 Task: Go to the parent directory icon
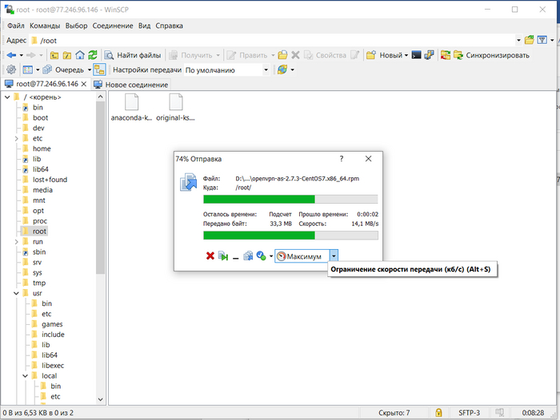(54, 55)
